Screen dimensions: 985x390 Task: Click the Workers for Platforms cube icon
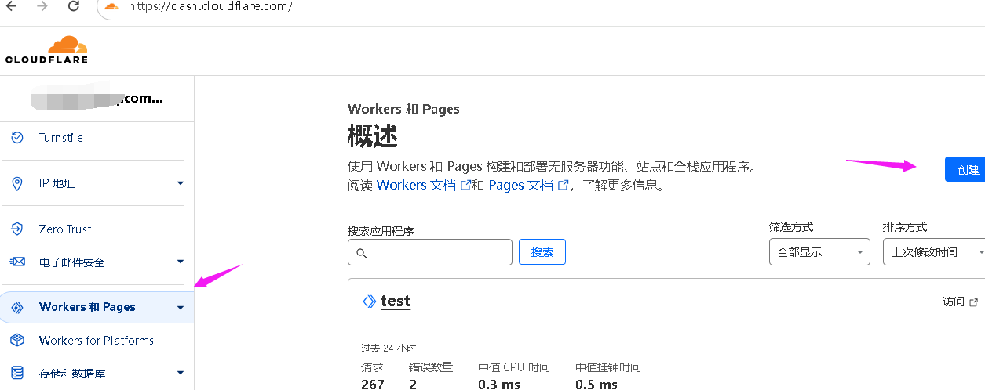[x=17, y=340]
